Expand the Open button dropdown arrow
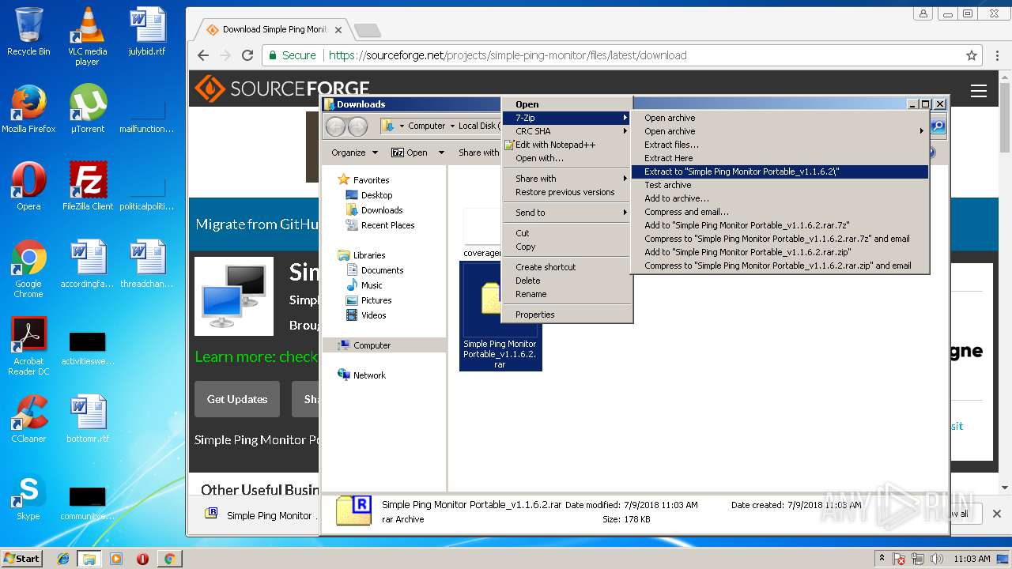 [441, 153]
